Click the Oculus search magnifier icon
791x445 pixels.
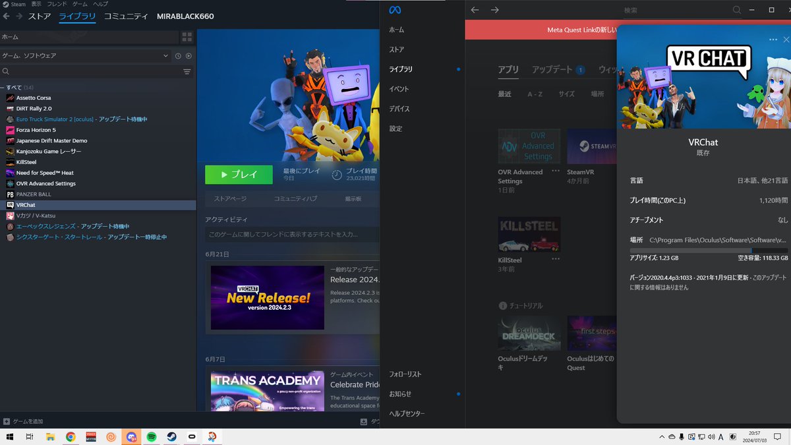coord(737,10)
